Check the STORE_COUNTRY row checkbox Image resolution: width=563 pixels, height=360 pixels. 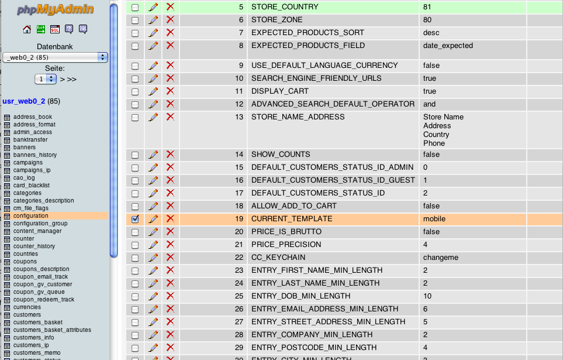point(136,7)
